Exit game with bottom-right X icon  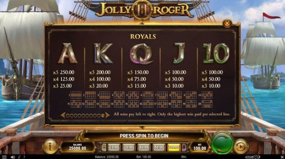[x=282, y=157]
